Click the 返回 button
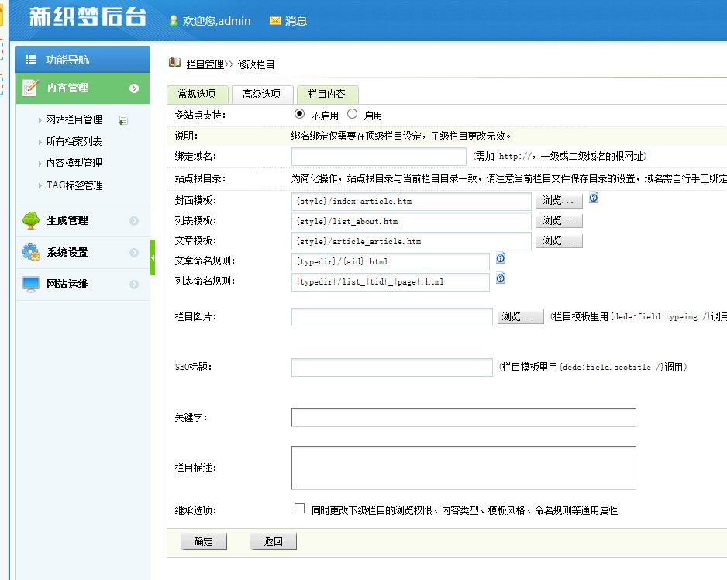This screenshot has width=727, height=580. coord(274,541)
